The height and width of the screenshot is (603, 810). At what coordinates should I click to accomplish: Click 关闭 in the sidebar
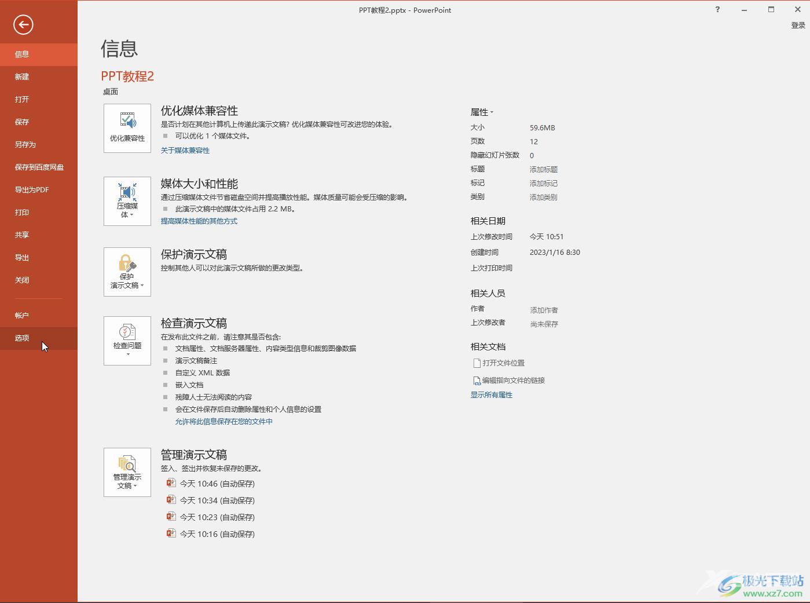click(x=39, y=280)
